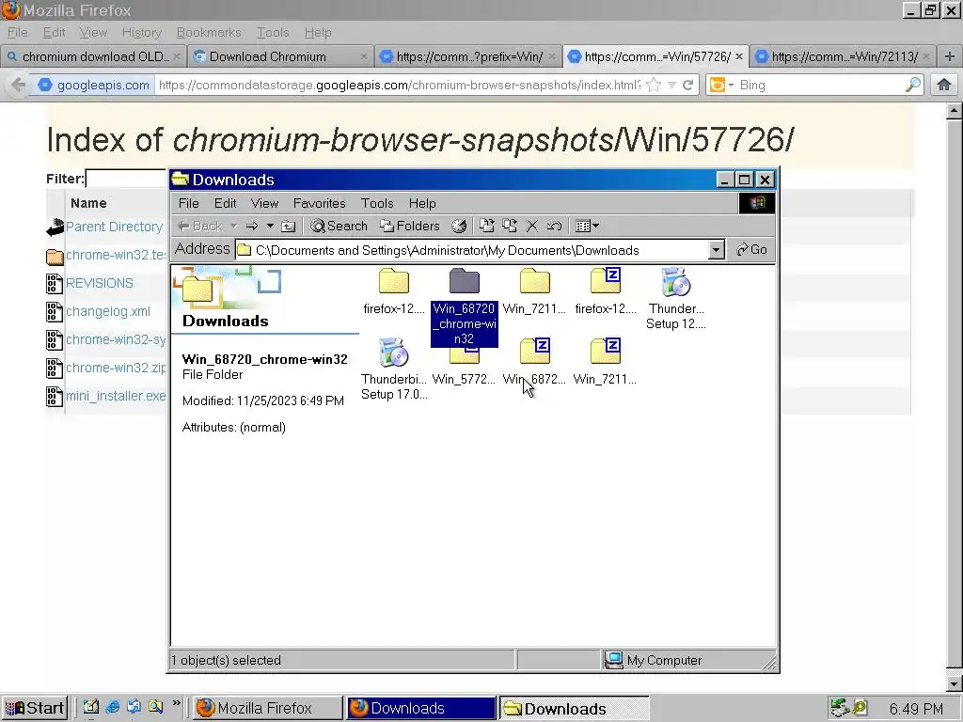Open the File menu in Downloads window
The image size is (963, 722).
click(x=188, y=203)
